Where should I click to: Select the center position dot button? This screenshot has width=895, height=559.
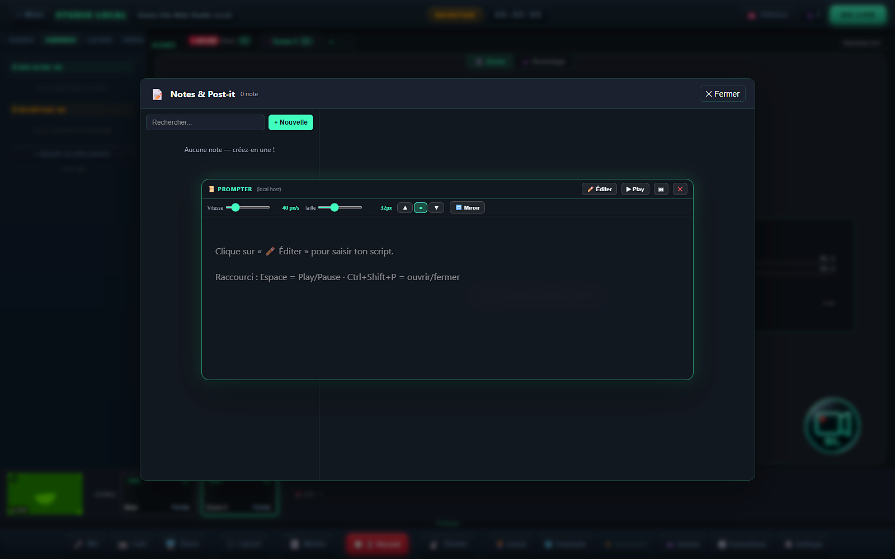coord(421,207)
